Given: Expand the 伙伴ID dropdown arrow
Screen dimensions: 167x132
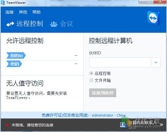Looking at the screenshot, I should point(156,62).
